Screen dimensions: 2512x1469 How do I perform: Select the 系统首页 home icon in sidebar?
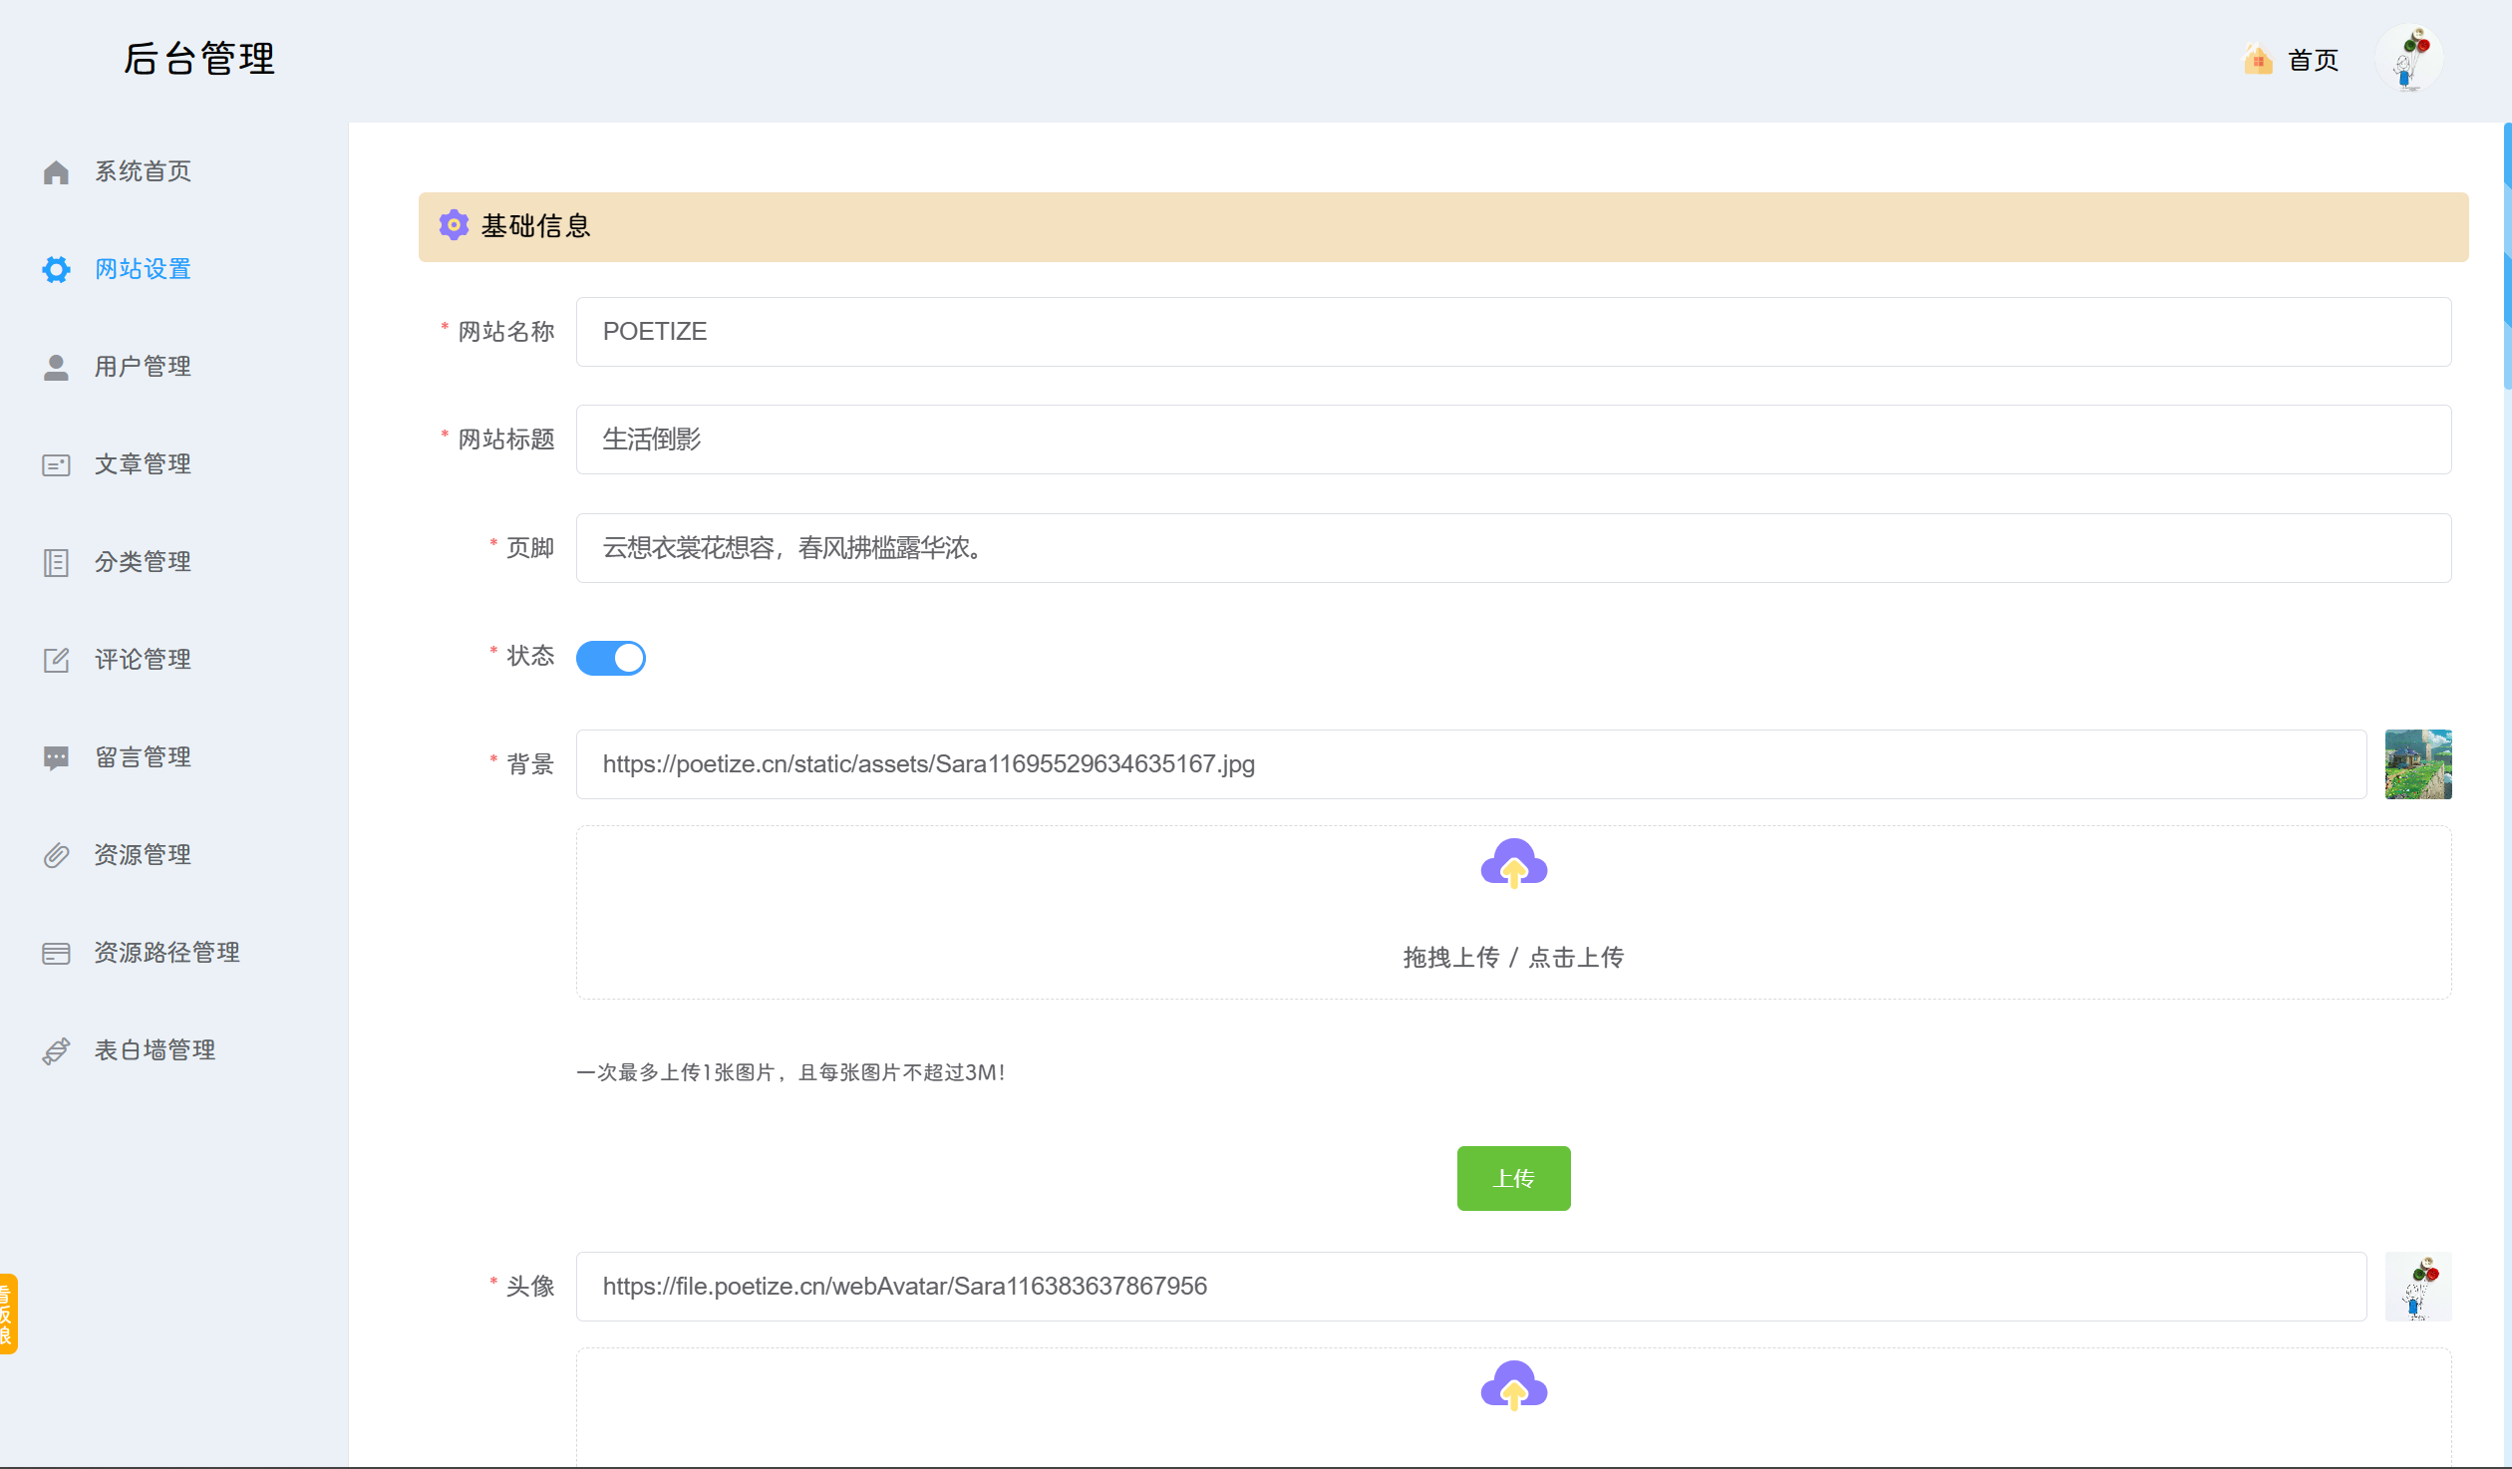pyautogui.click(x=56, y=171)
